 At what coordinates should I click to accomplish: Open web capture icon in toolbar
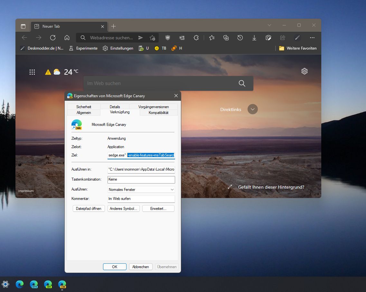tap(268, 38)
